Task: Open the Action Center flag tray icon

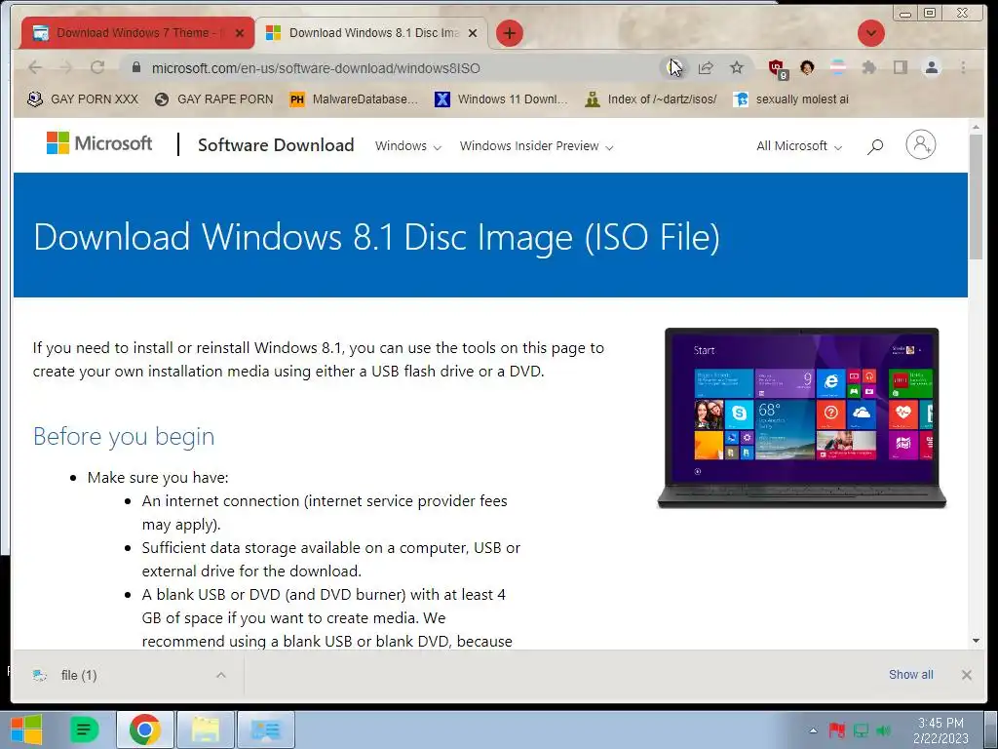Action: [x=837, y=729]
